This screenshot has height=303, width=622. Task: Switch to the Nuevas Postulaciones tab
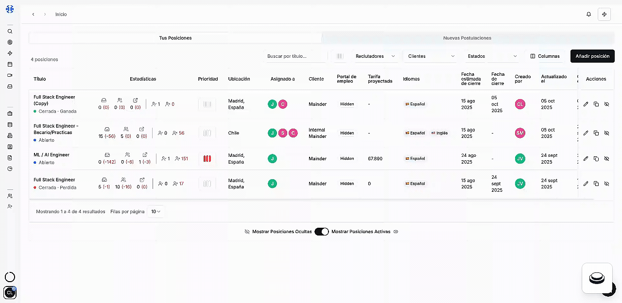pos(467,38)
